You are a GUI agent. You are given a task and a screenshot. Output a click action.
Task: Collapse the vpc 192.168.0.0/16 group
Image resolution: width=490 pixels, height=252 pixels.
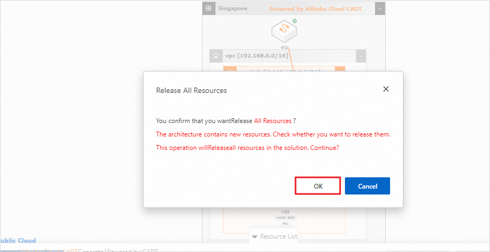[361, 55]
